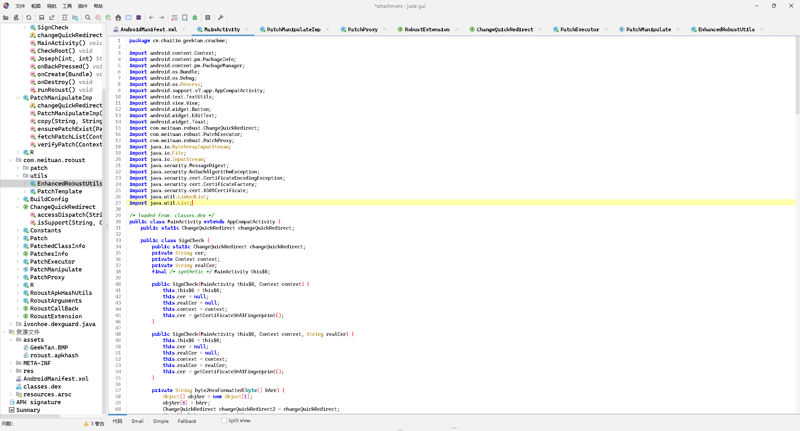Screen dimensions: 800x431
Task: Navigate back with left arrow icon
Action: pos(152,18)
